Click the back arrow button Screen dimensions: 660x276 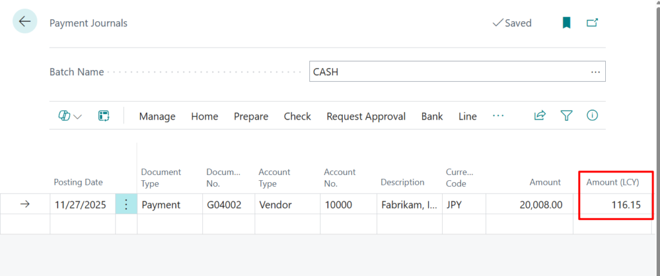25,22
